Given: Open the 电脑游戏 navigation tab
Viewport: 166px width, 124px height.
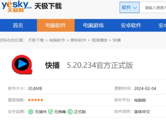Looking at the screenshot, I should click(x=93, y=25).
